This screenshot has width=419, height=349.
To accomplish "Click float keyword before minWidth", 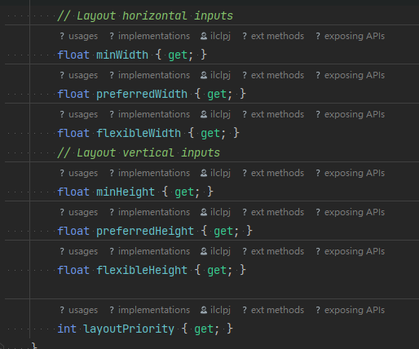I will (73, 55).
